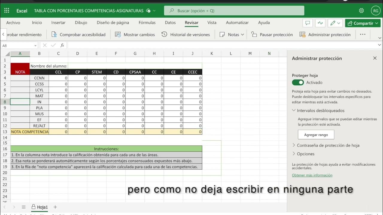This screenshot has height=215, width=383.
Task: Open settings gear icon
Action: point(361,10)
